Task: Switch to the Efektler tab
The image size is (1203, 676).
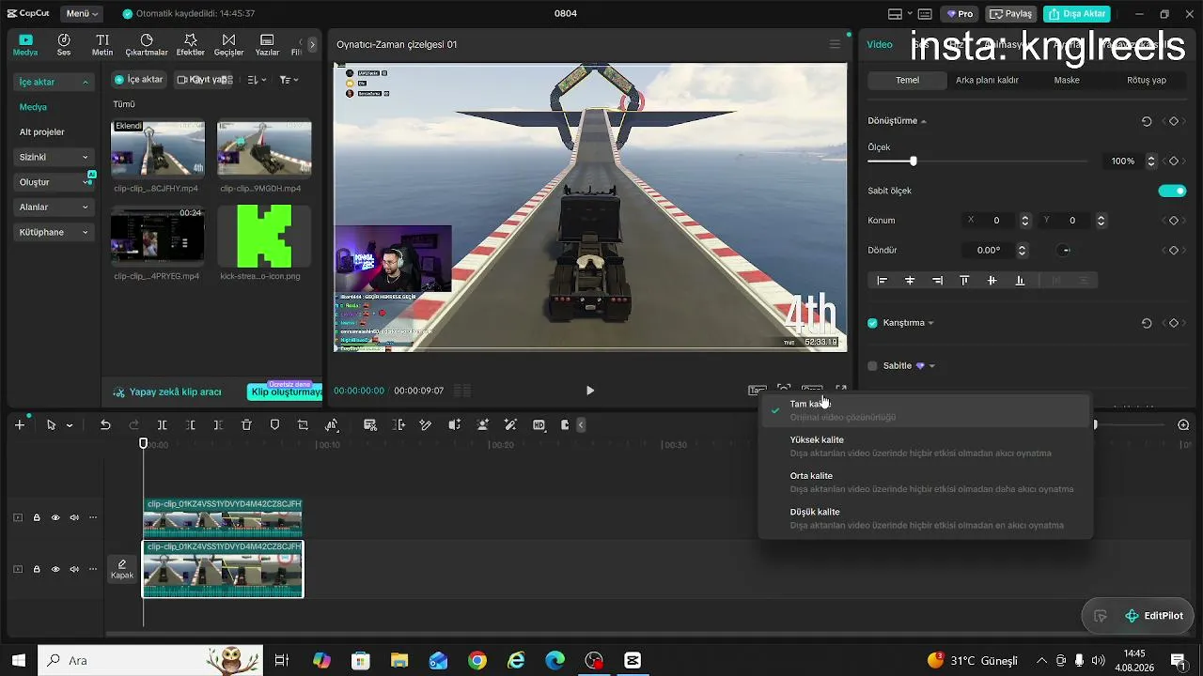Action: click(x=191, y=45)
